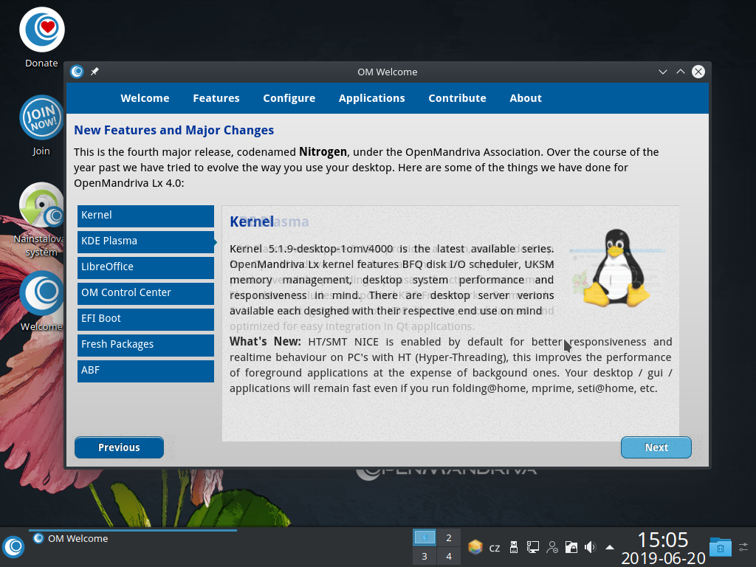The height and width of the screenshot is (567, 756).
Task: Open the Join Now desktop icon
Action: pos(41,126)
